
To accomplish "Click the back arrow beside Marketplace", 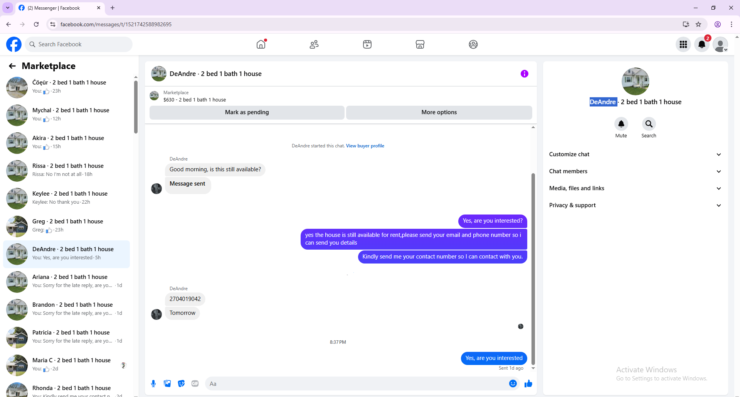I will tap(12, 66).
